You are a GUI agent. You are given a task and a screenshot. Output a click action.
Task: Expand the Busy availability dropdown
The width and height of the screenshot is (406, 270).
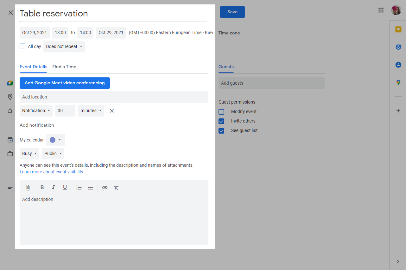29,154
